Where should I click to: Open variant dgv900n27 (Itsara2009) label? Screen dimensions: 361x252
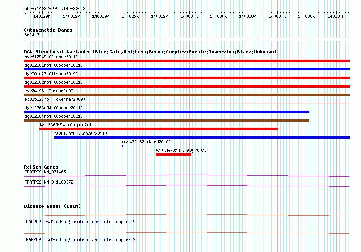pos(51,74)
